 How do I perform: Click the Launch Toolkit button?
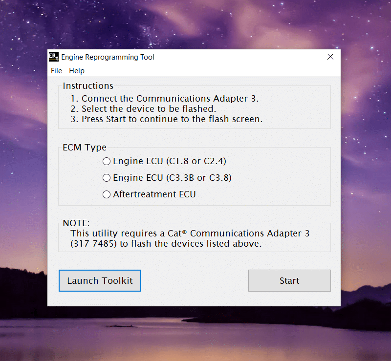coord(100,280)
